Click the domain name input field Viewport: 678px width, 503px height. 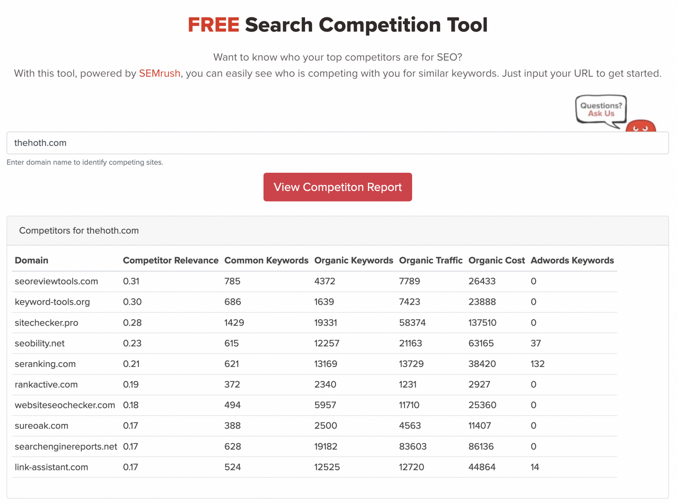[337, 143]
